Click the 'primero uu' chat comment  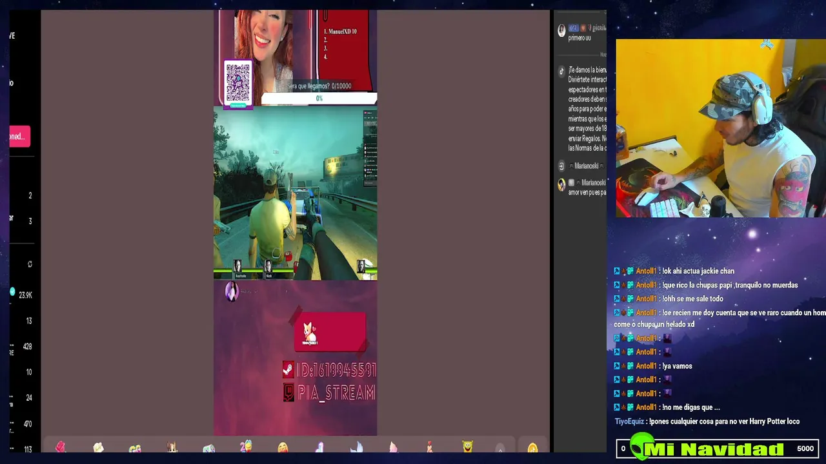579,38
